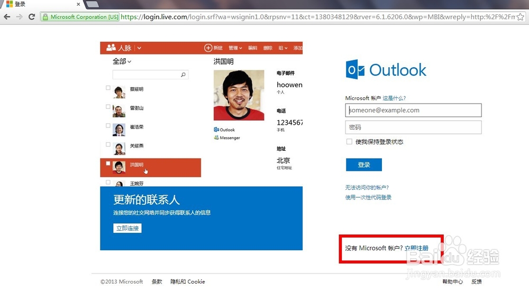Viewport: 529px width, 292px height.
Task: Expand the 人脉 dropdown chevron
Action: [139, 48]
